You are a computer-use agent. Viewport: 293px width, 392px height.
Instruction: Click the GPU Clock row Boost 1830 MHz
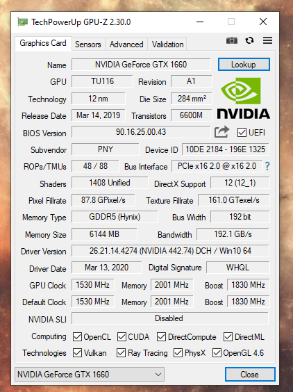point(249,285)
